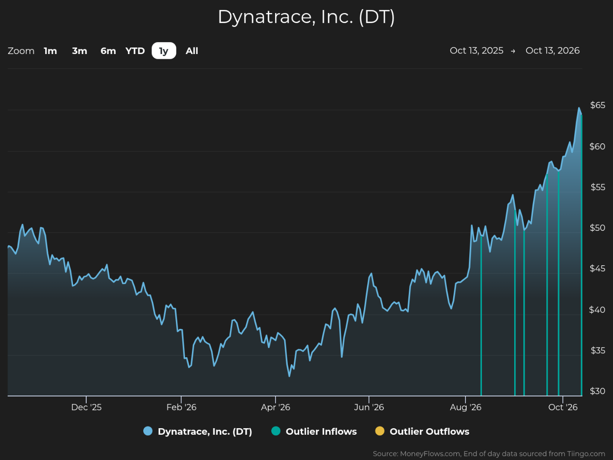Click the Jun '26 axis label
Screen dimensions: 613x460
(x=369, y=407)
